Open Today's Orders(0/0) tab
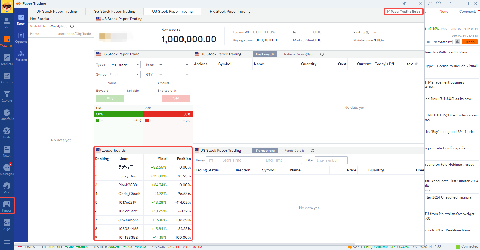Viewport: 480px width, 250px height. (299, 54)
